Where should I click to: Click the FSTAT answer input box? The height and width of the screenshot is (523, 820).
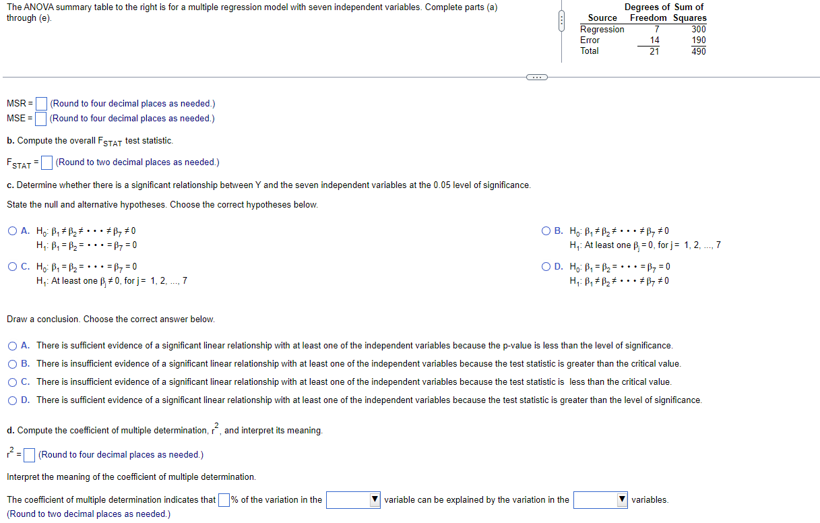pos(45,162)
